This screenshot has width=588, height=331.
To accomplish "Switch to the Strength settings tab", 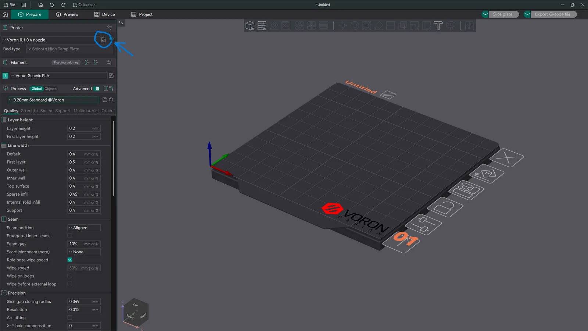I will pos(29,111).
